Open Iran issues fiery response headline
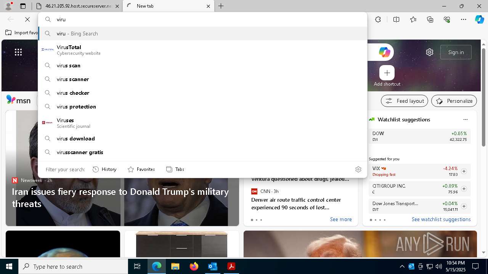Screen dimensions: 488x274 click(120, 198)
